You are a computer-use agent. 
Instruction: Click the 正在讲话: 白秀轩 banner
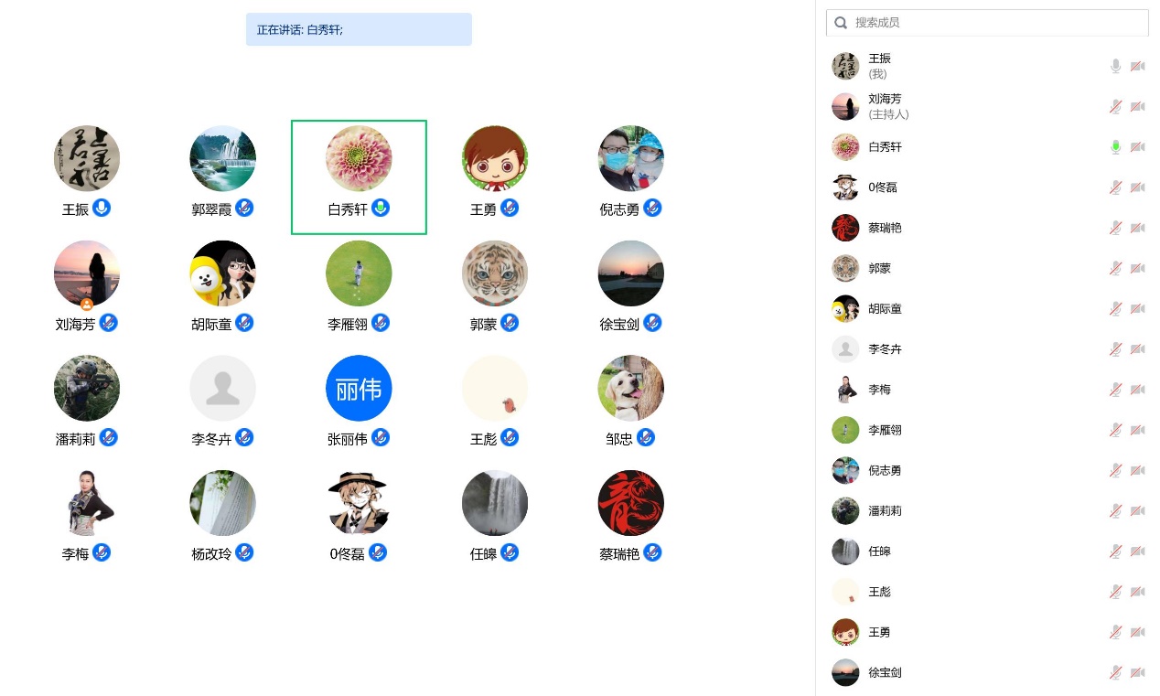pyautogui.click(x=359, y=29)
